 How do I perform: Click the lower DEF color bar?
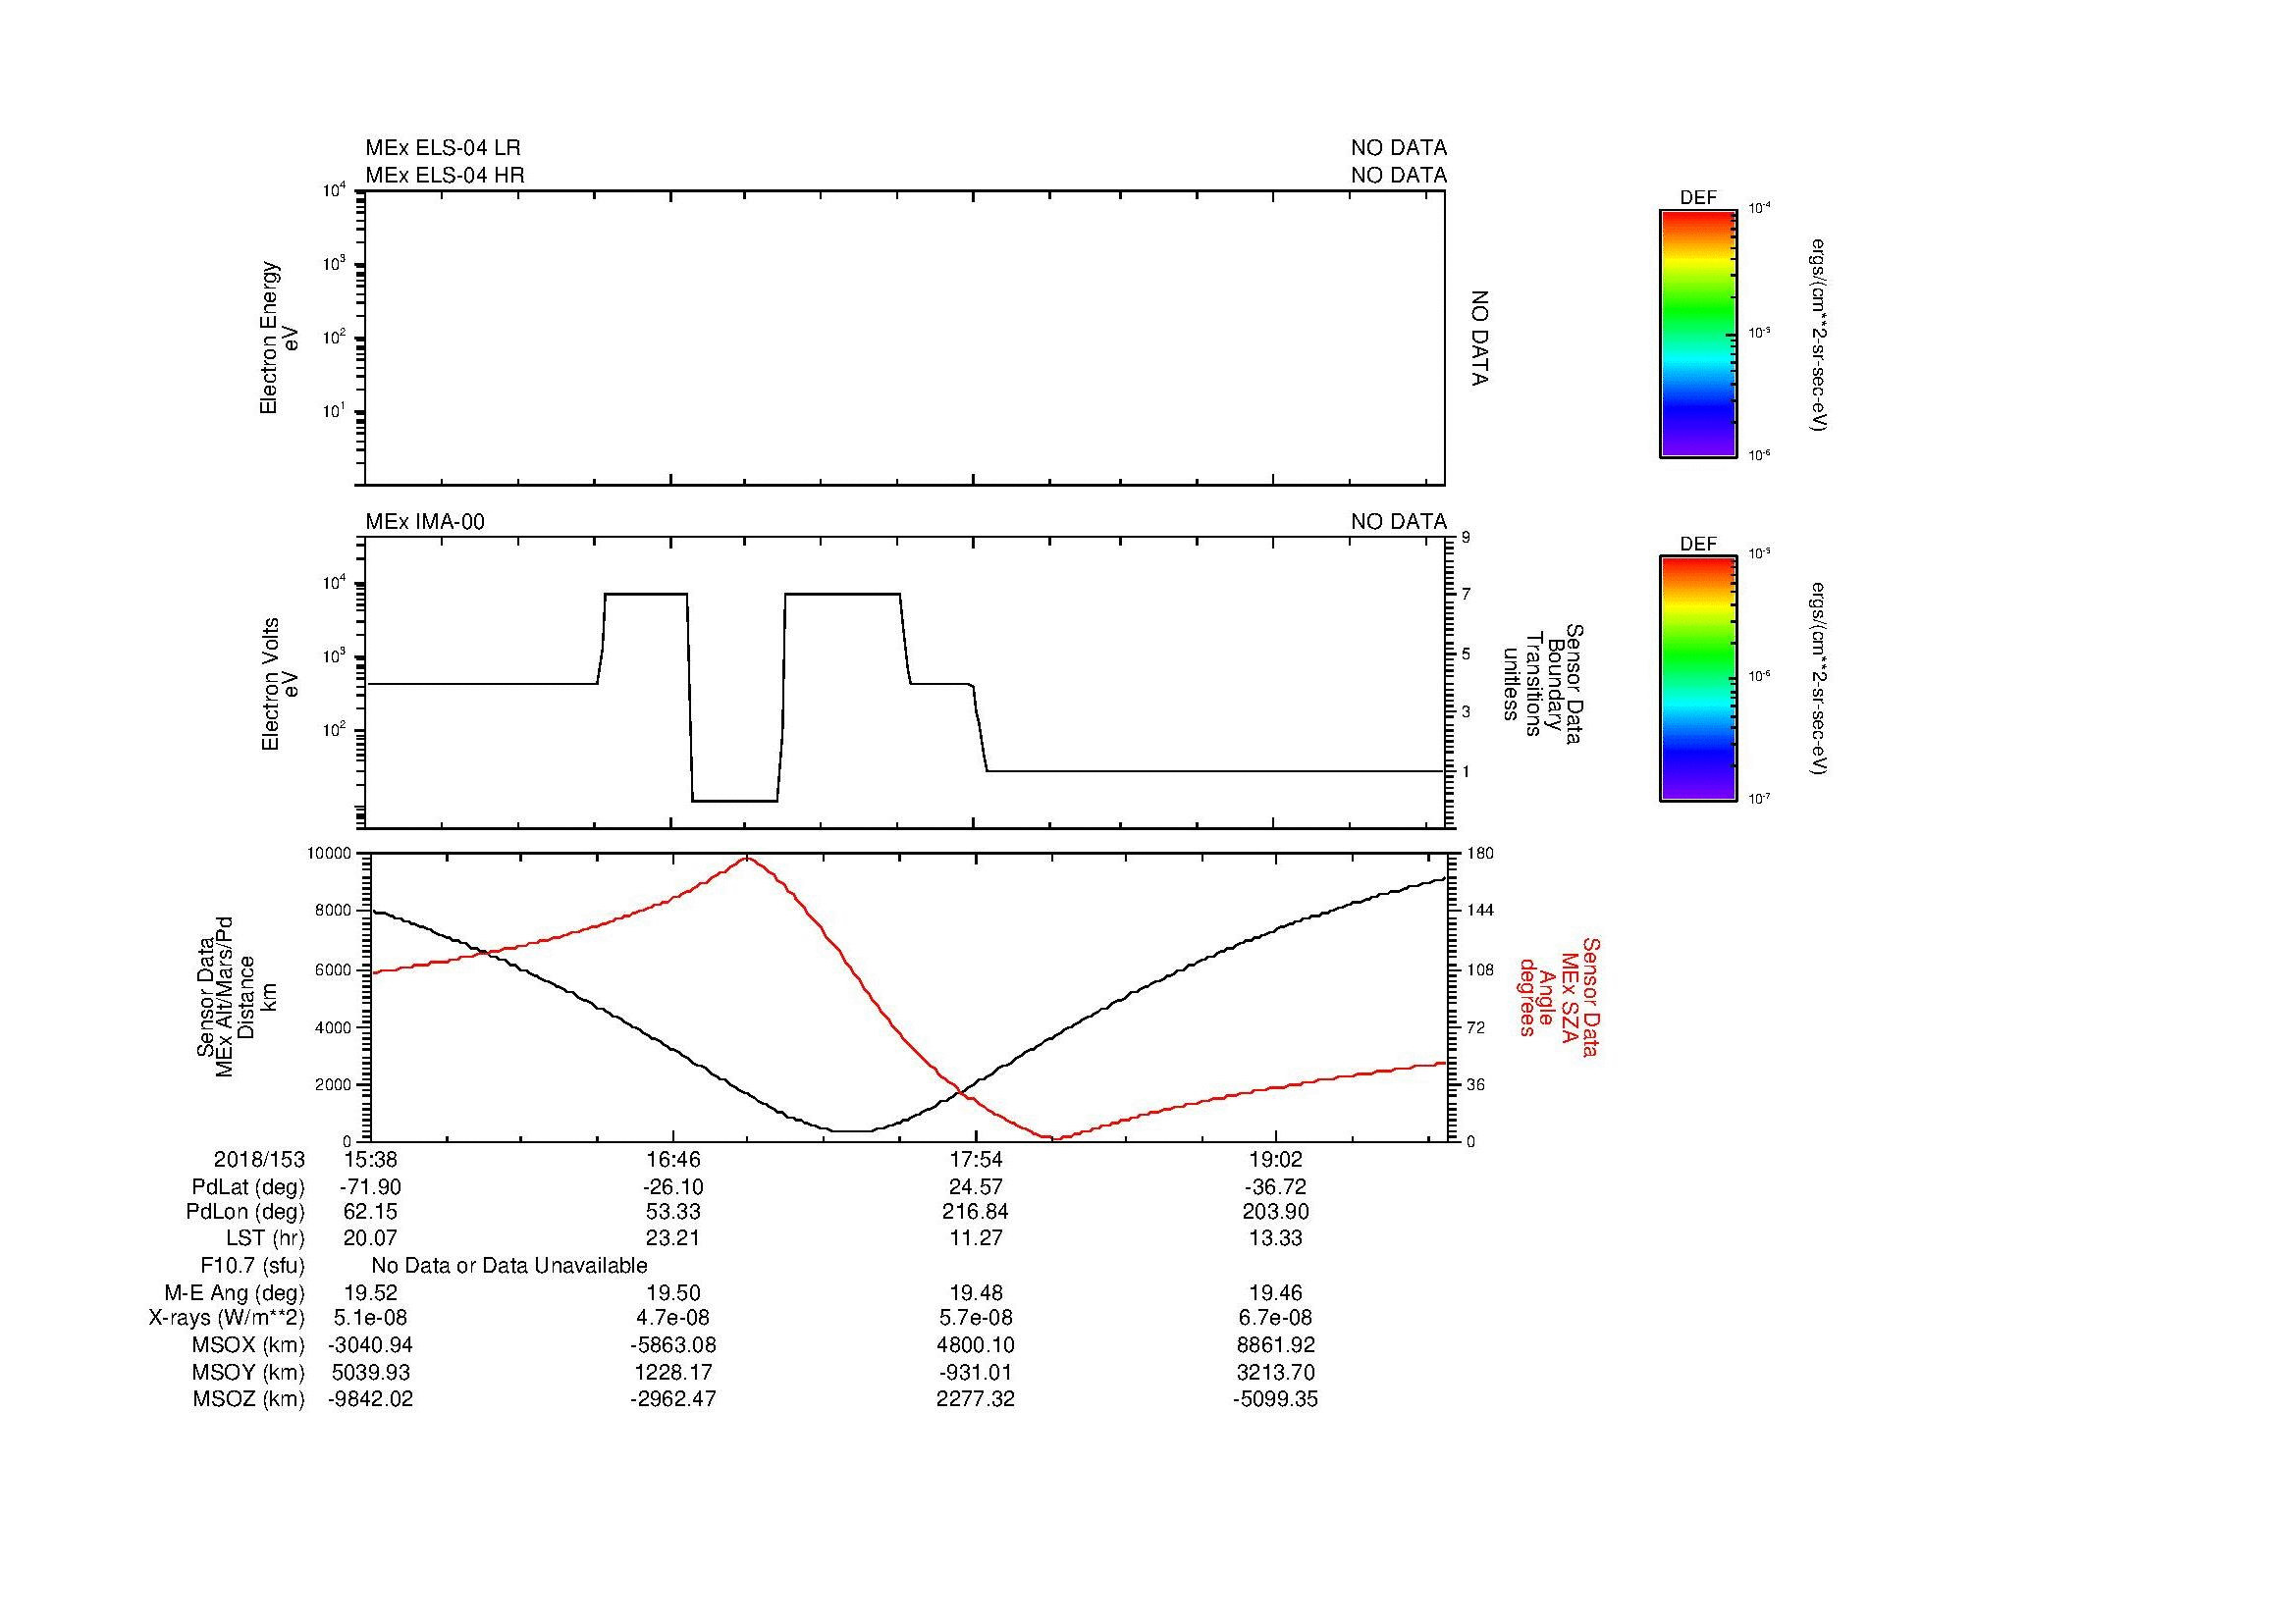tap(1697, 680)
